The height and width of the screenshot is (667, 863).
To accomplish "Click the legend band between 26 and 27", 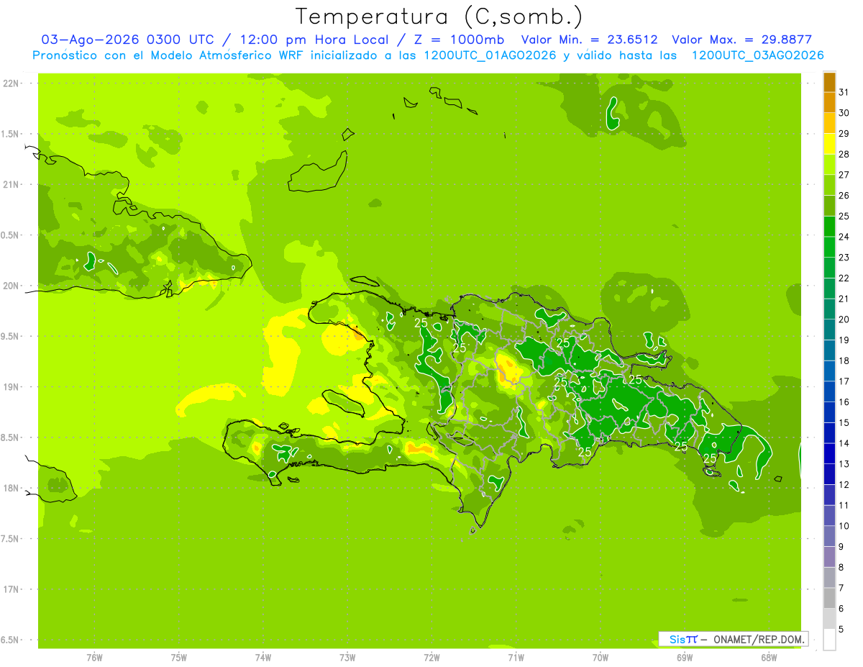I will 829,185.
